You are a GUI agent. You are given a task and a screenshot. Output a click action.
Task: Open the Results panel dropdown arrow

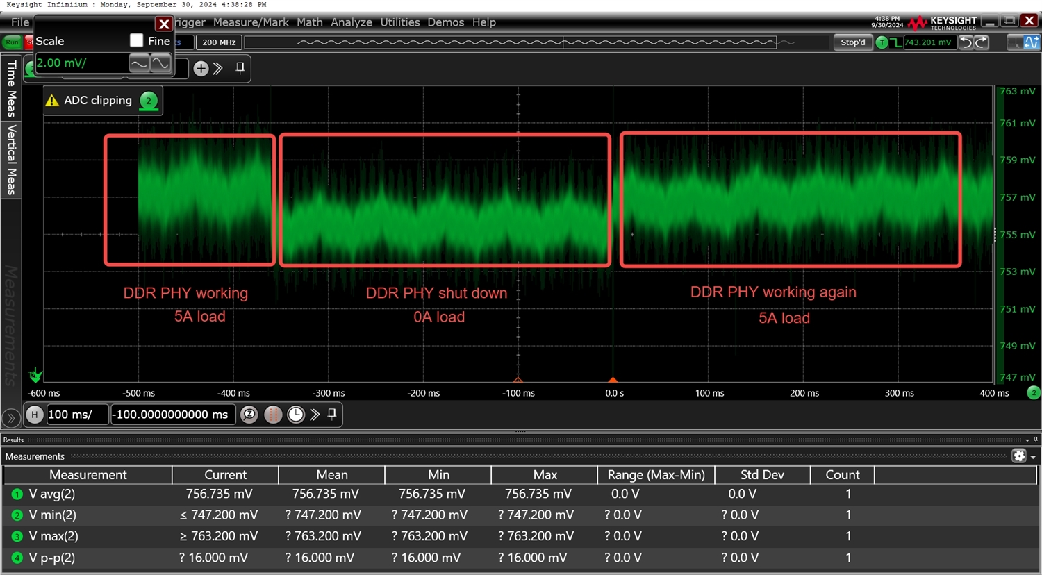(1027, 440)
